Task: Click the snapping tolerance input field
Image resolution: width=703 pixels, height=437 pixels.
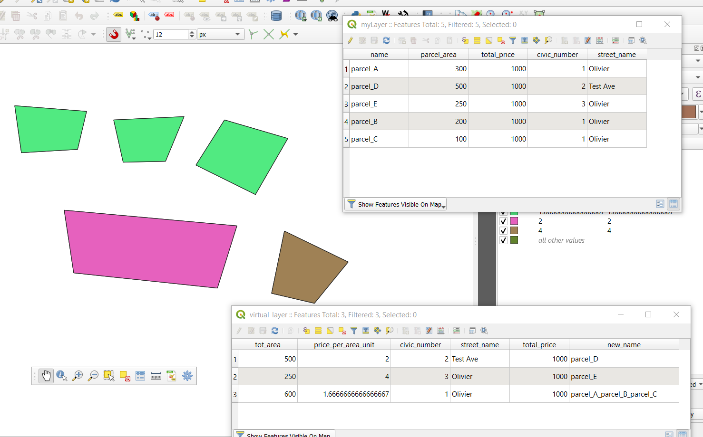Action: pos(171,34)
